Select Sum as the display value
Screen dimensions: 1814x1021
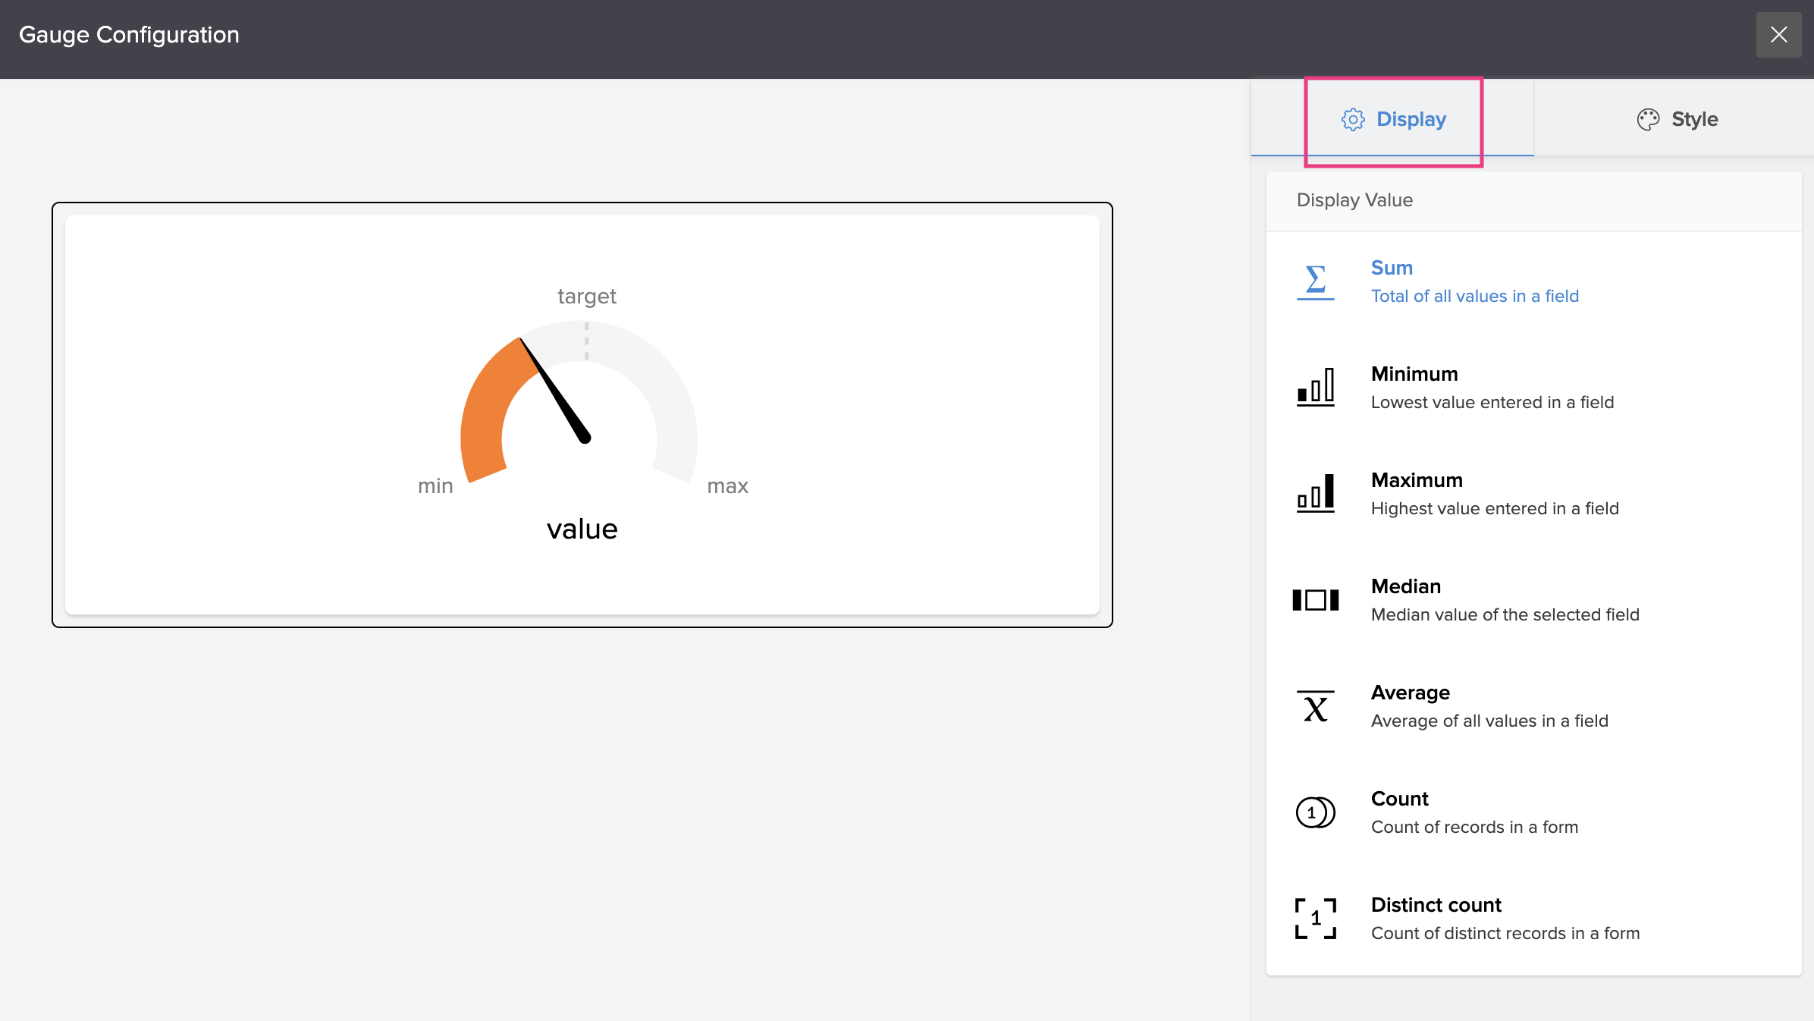1474,281
